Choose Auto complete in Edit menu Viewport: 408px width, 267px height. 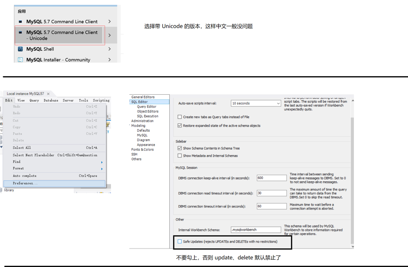click(55, 176)
